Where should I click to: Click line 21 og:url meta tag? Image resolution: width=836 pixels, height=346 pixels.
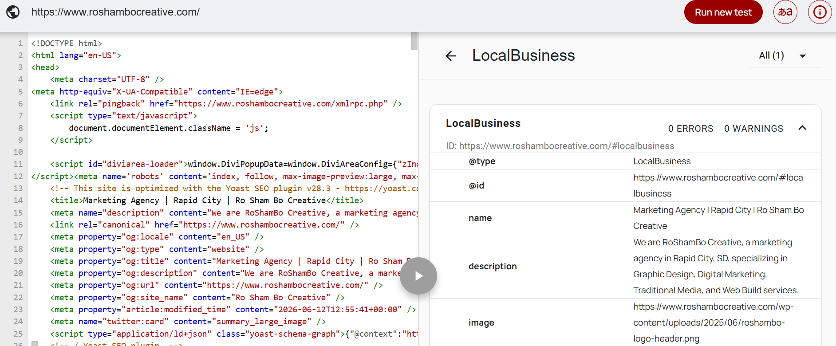point(217,285)
